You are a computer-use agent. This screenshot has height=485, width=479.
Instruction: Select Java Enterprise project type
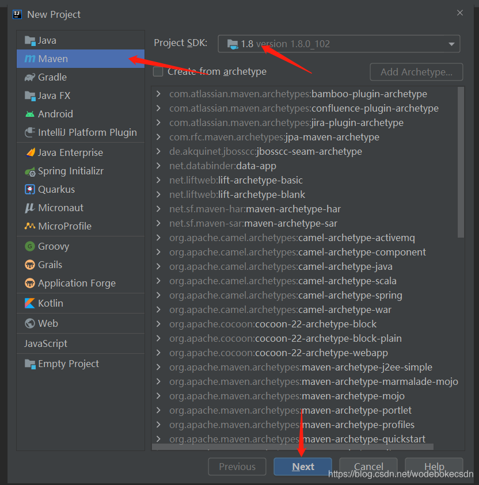(x=81, y=152)
